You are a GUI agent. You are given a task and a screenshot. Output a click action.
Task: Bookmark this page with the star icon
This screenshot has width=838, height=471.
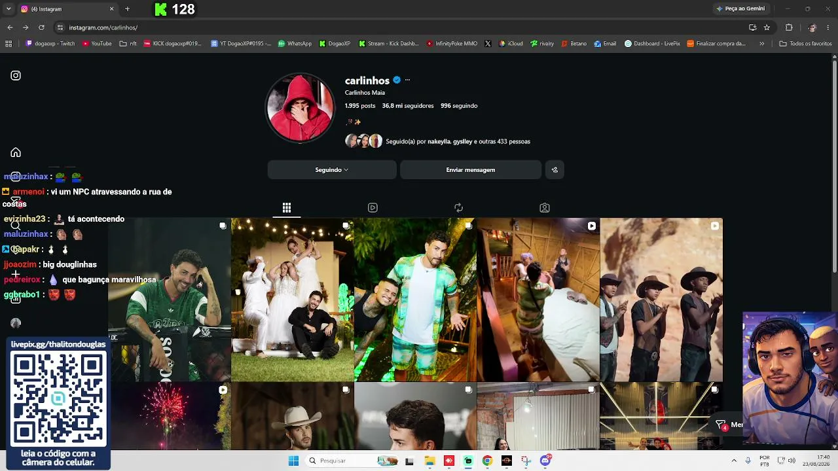(x=767, y=27)
